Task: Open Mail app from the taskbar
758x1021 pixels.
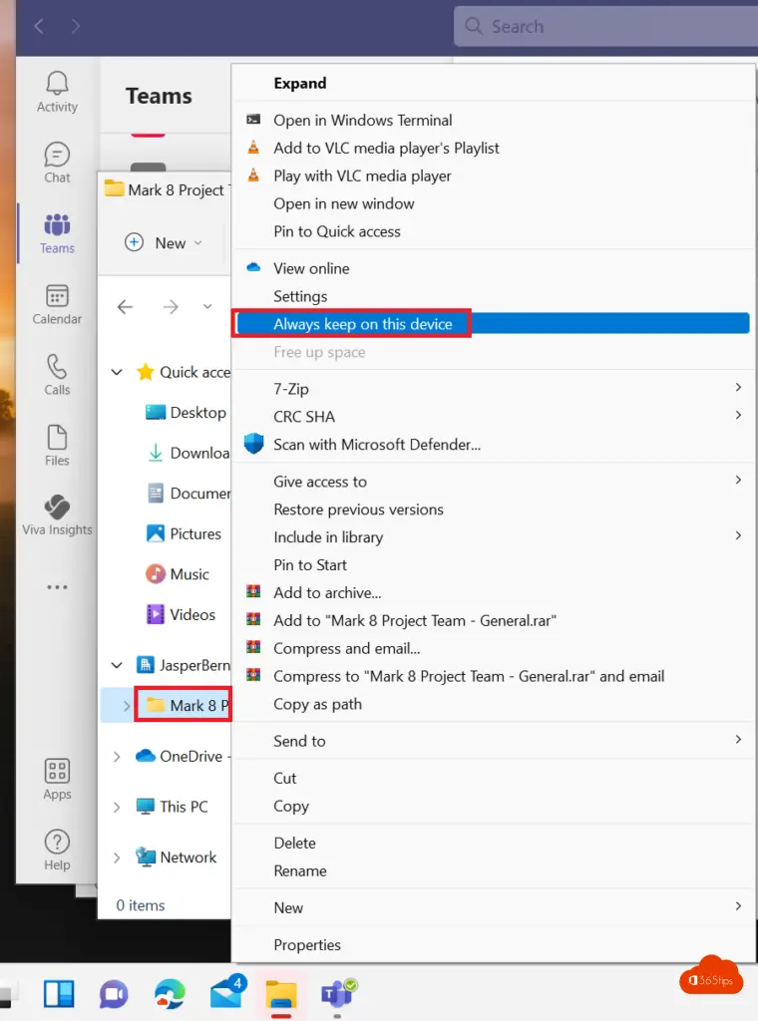Action: [x=226, y=993]
